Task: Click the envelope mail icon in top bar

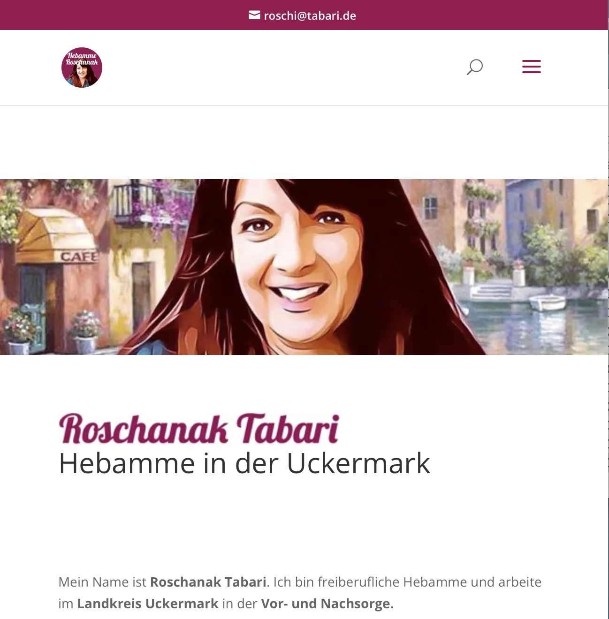Action: coord(254,15)
